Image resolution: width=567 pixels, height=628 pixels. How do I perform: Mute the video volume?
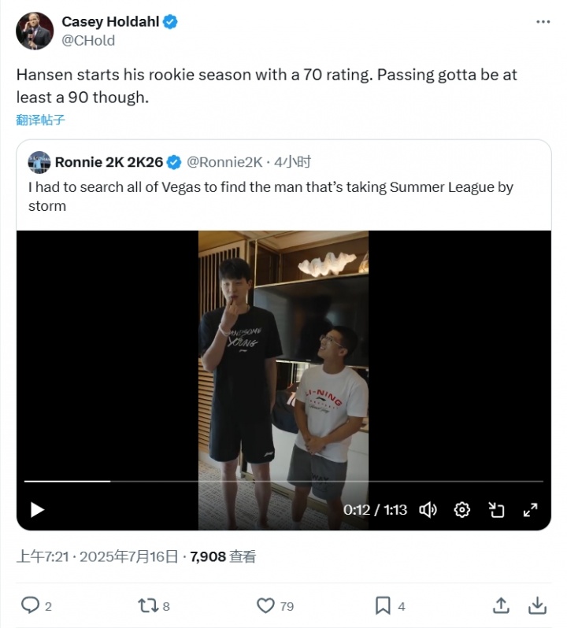point(428,509)
